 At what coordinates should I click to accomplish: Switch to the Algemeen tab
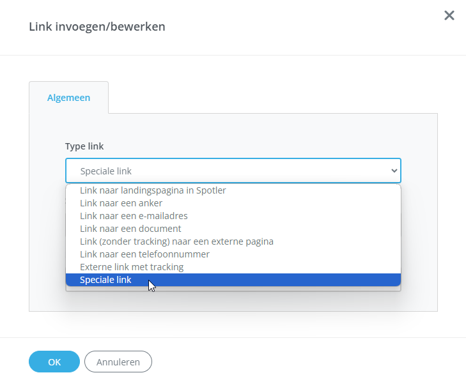click(68, 98)
